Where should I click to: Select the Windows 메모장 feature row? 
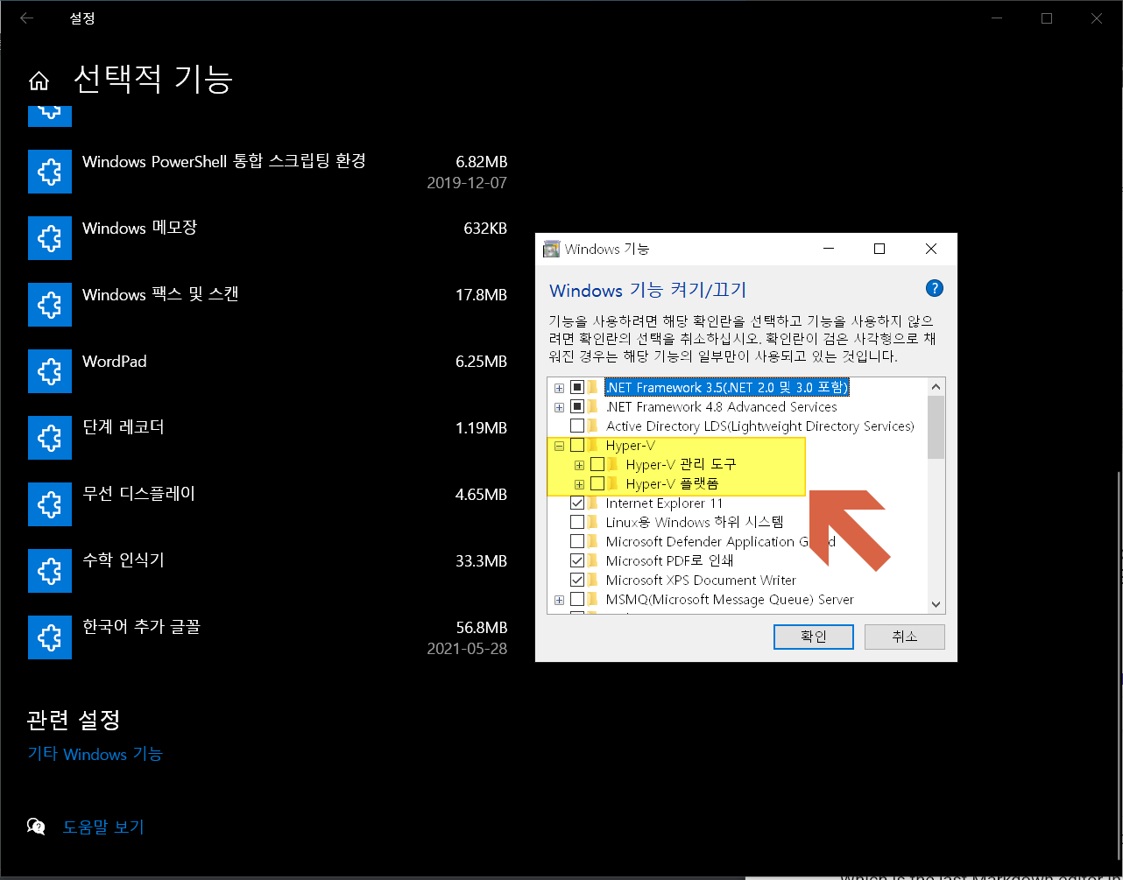click(x=267, y=238)
